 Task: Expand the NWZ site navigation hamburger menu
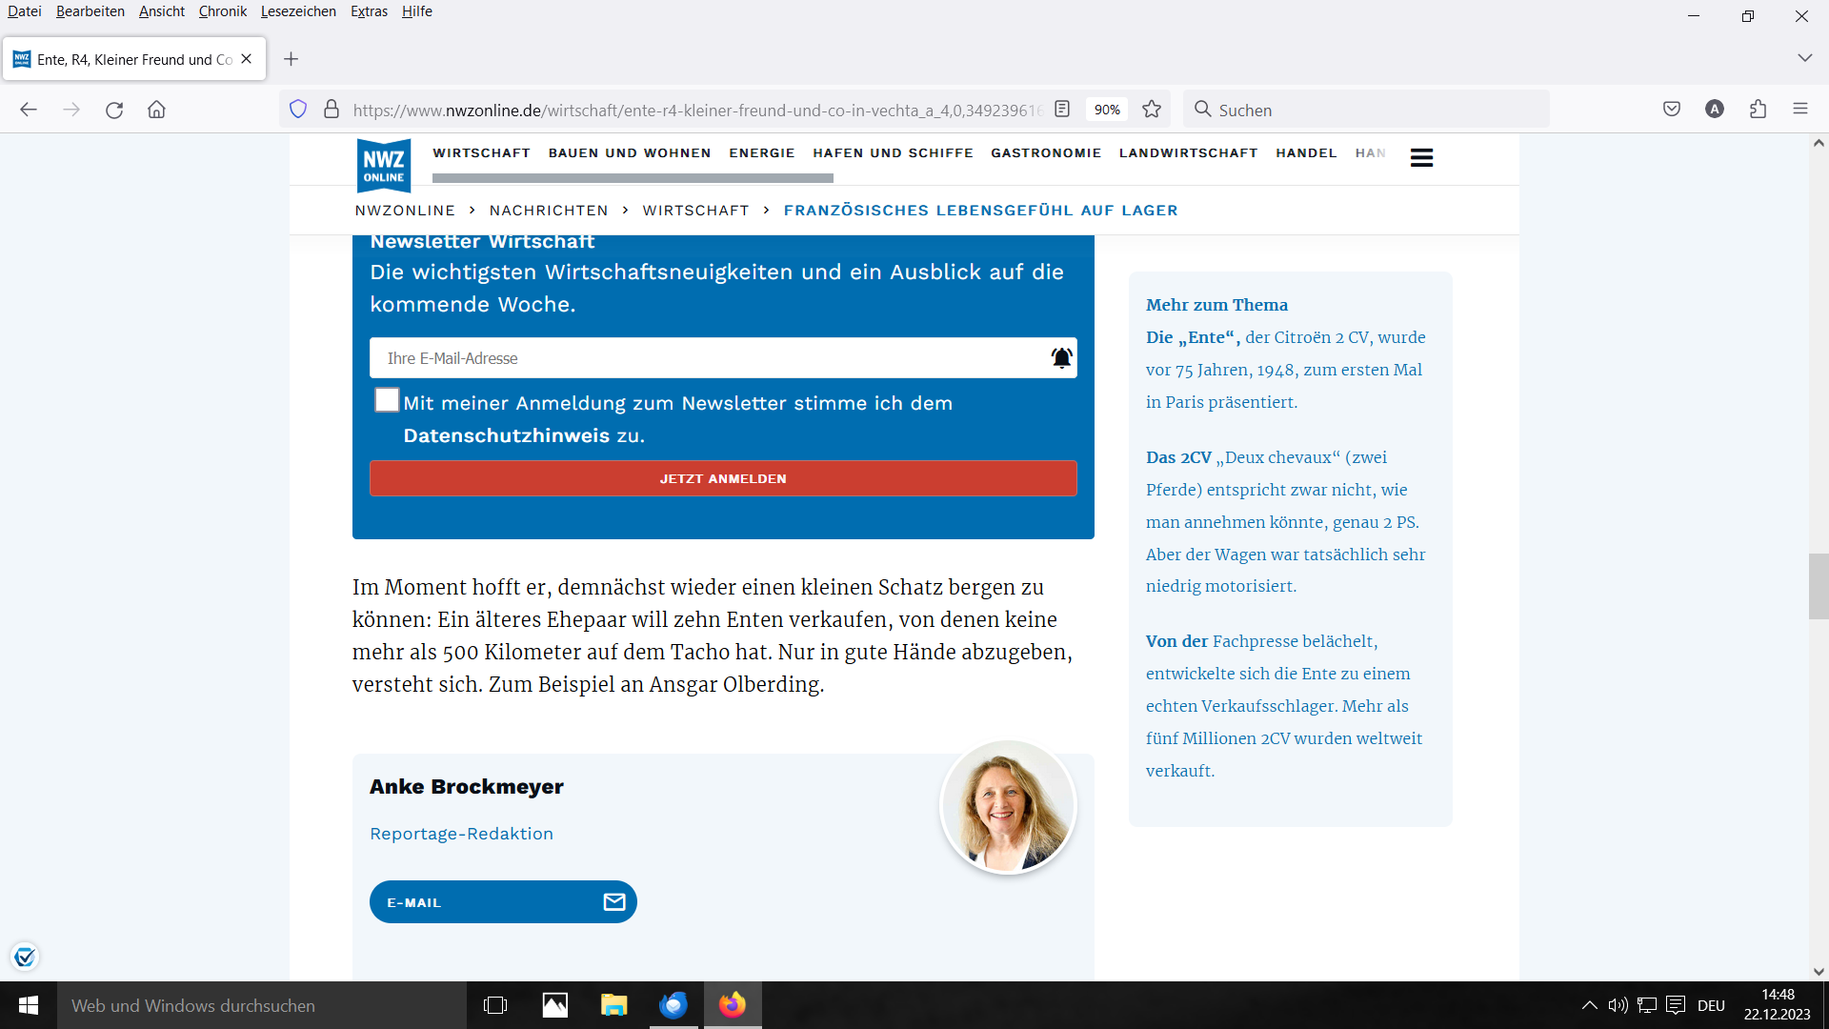(x=1421, y=158)
